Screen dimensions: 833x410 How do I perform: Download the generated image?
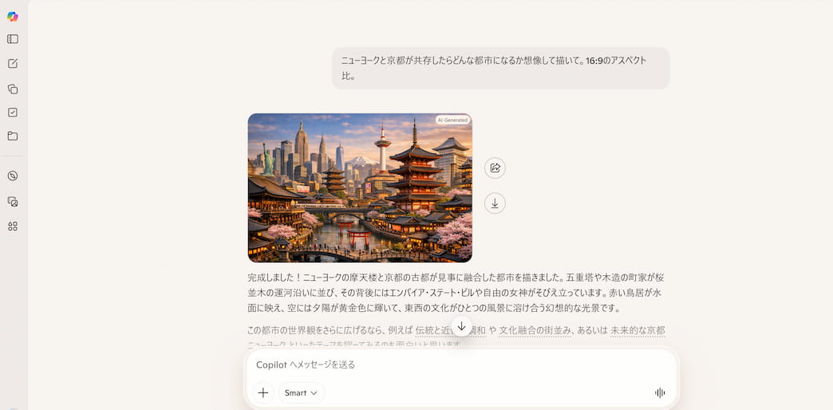(495, 203)
